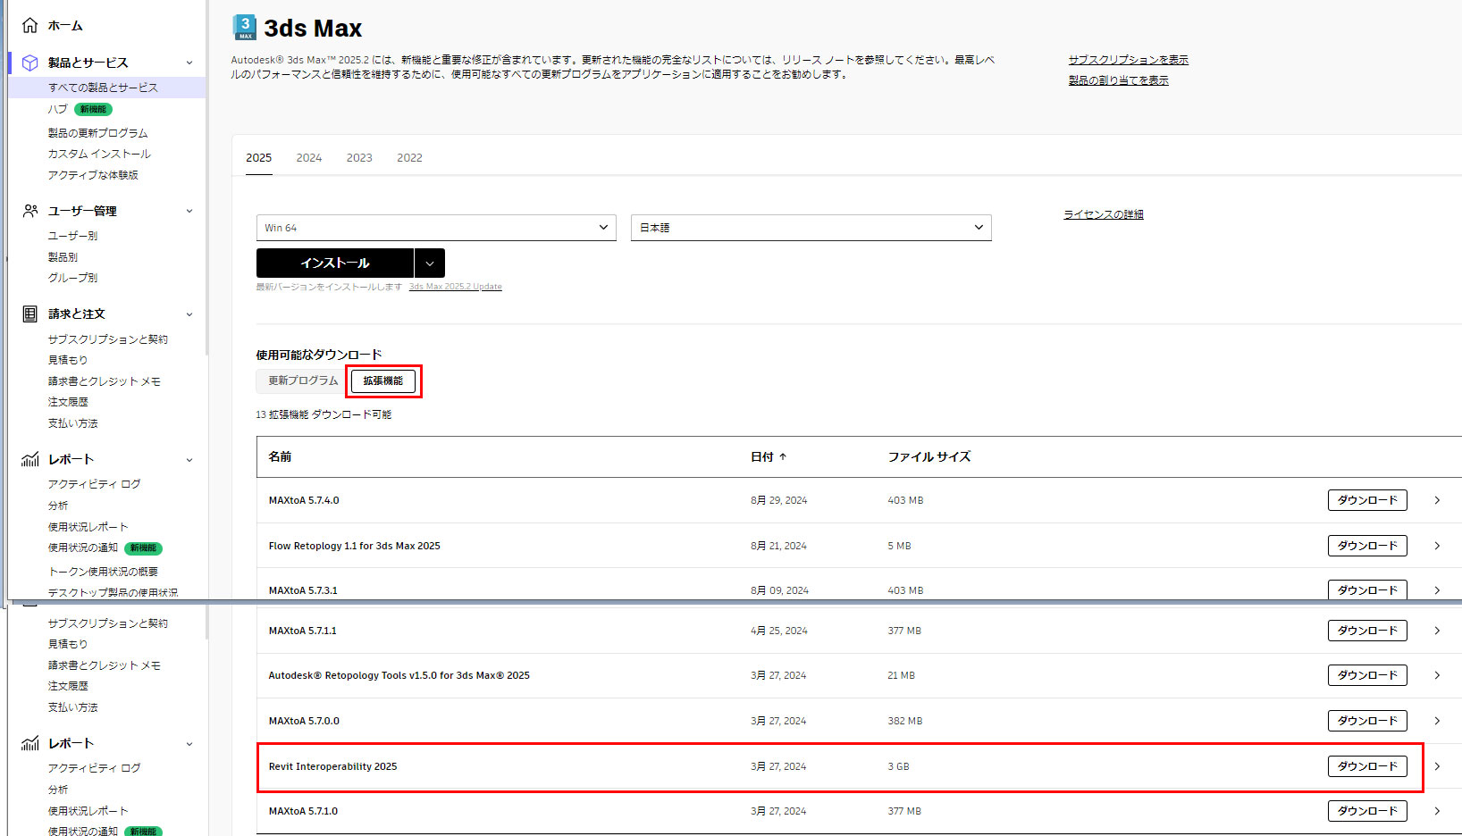Download MAXtoA 5.7.1.1
The width and height of the screenshot is (1462, 836).
pyautogui.click(x=1367, y=631)
